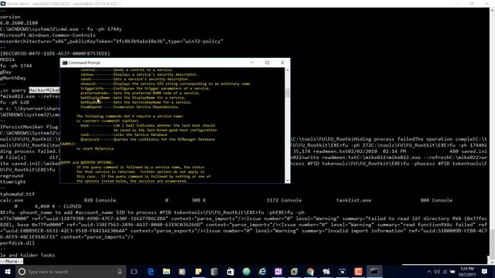Click the Cortana search box in taskbar
This screenshot has width=495, height=278.
[70, 272]
